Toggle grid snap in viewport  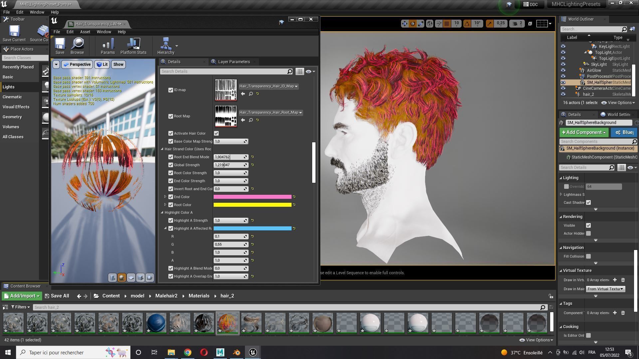(x=447, y=24)
